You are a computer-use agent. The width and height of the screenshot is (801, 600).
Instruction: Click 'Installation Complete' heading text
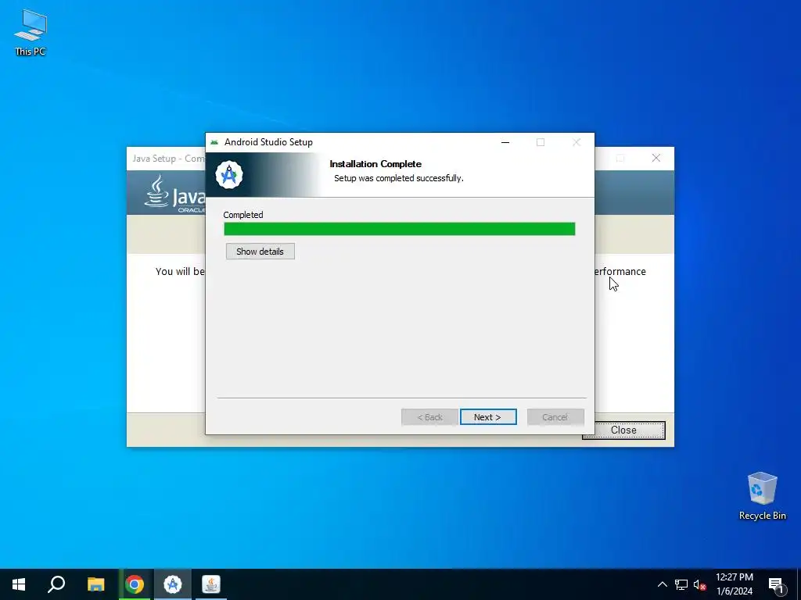(375, 164)
